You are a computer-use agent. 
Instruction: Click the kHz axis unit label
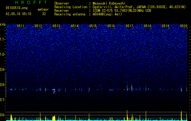[3, 25]
